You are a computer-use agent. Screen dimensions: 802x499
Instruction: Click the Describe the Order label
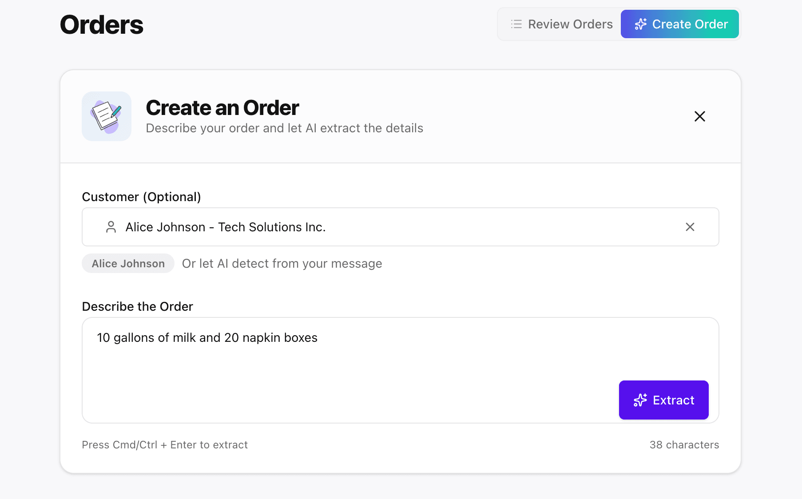point(137,306)
